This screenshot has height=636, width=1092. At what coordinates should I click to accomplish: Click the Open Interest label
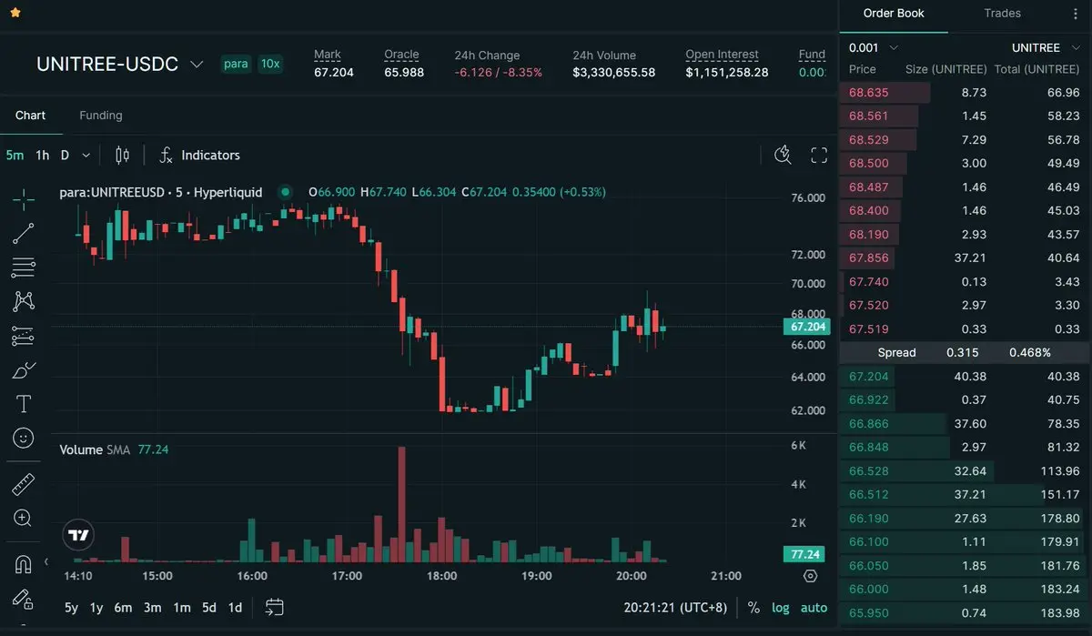tap(722, 55)
